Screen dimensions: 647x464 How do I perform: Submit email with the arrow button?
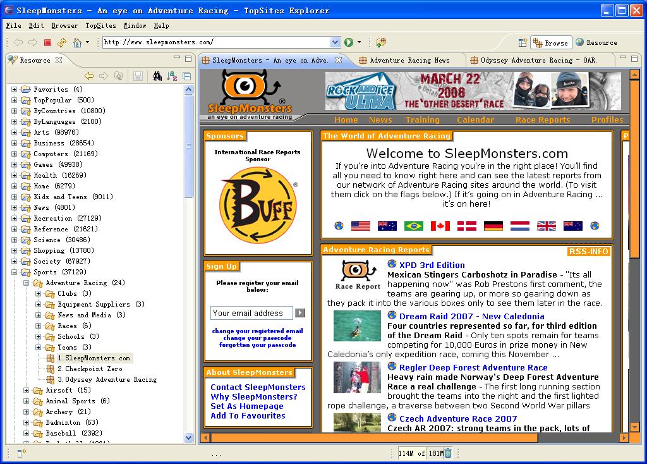click(x=300, y=313)
